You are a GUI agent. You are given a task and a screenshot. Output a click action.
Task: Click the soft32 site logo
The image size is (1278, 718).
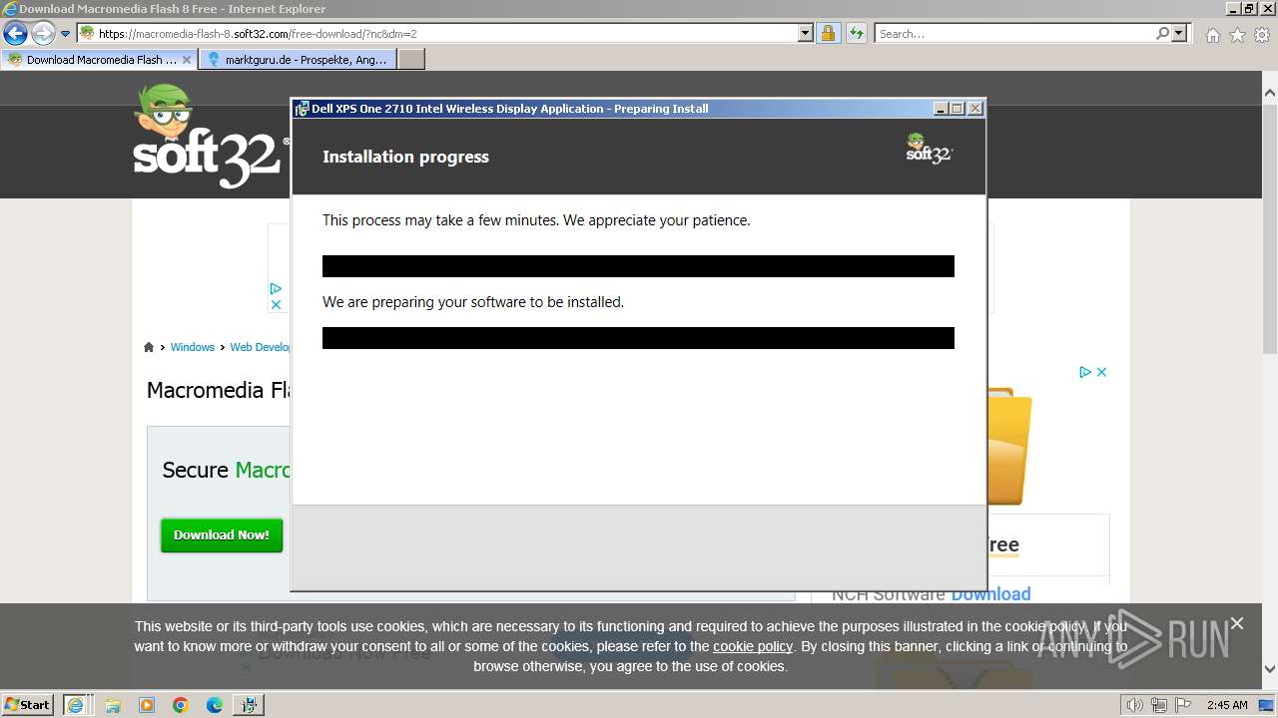coord(210,137)
